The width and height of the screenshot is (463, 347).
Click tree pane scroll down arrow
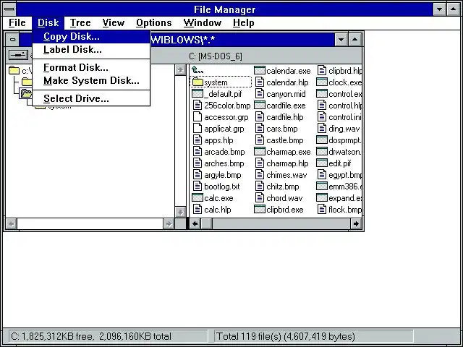point(180,212)
